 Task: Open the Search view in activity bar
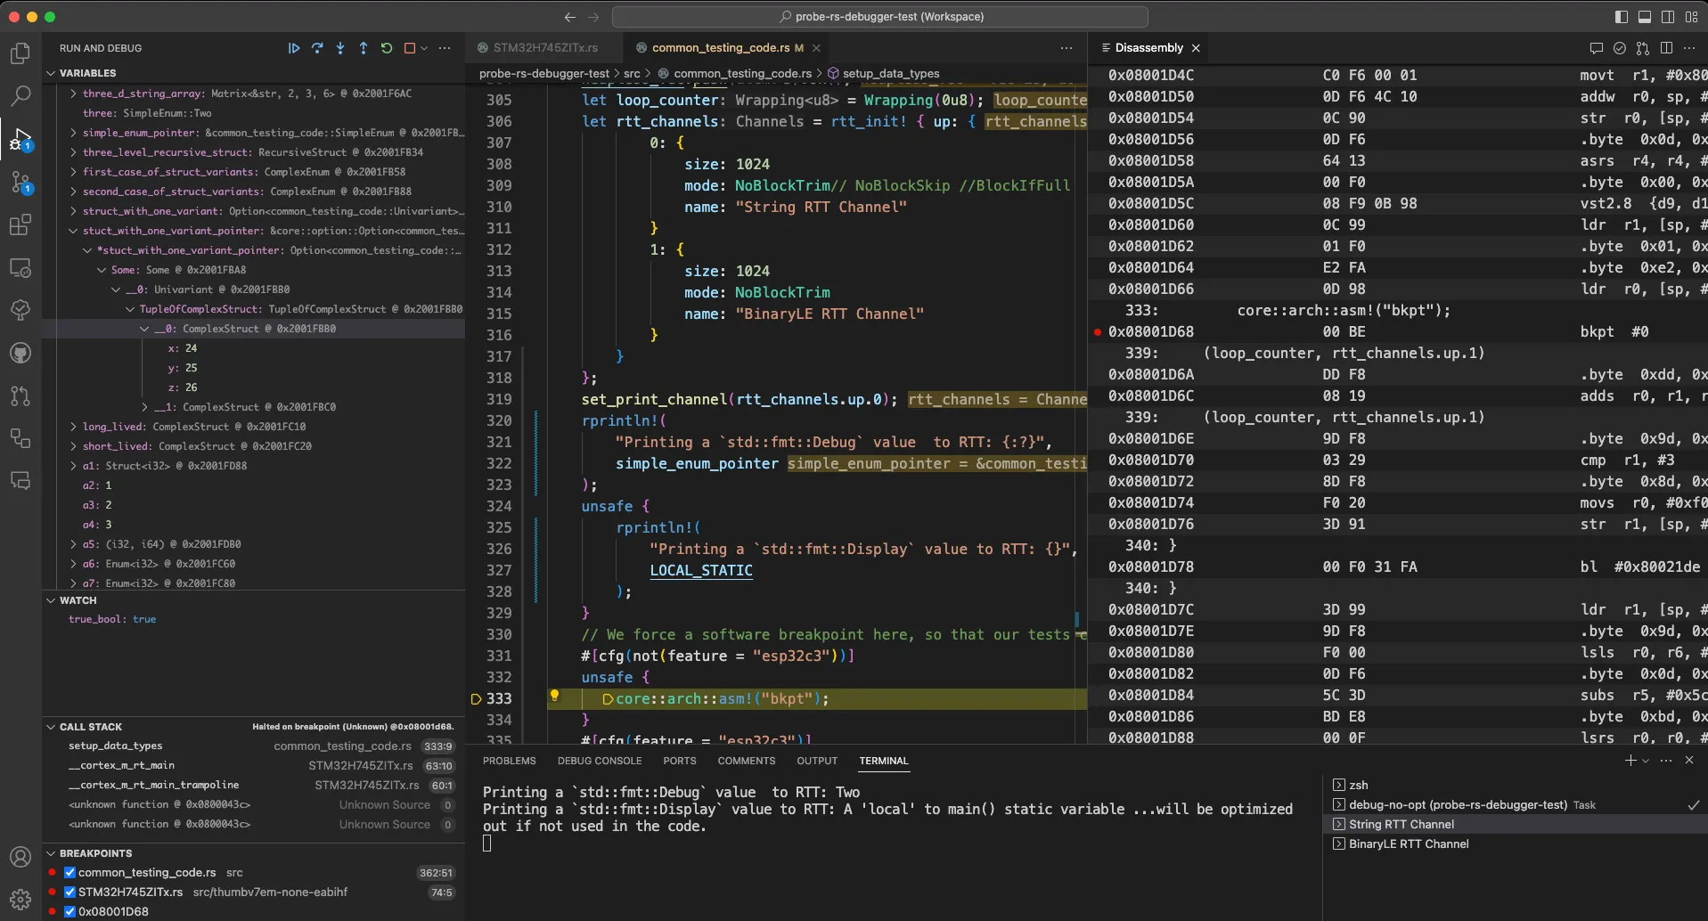[20, 95]
